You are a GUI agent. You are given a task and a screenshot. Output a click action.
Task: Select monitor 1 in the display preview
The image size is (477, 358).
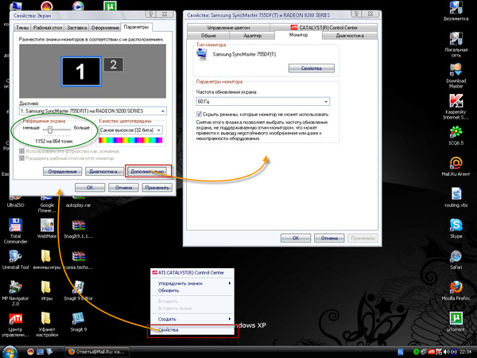click(81, 72)
